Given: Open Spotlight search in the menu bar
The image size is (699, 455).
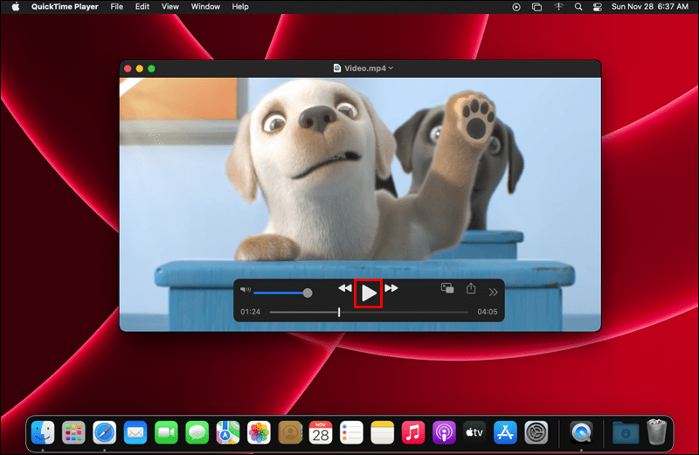Looking at the screenshot, I should (x=578, y=7).
